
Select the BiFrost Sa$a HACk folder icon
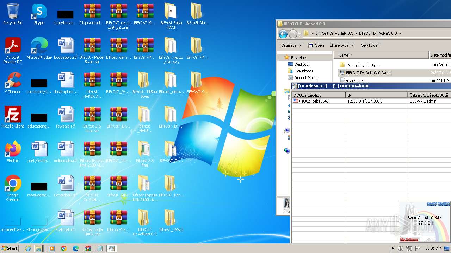coord(171,16)
